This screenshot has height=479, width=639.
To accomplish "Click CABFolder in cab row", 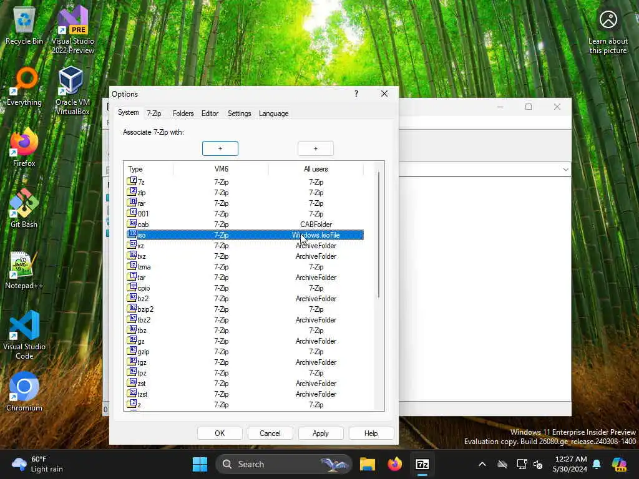I will [316, 225].
